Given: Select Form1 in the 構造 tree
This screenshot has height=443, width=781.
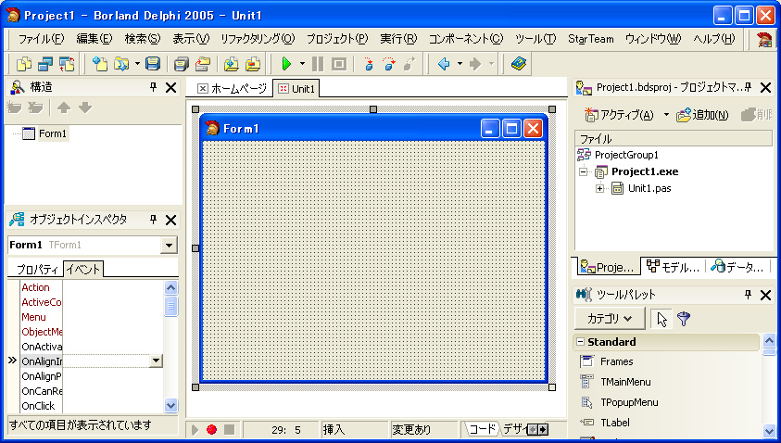Looking at the screenshot, I should click(x=52, y=133).
